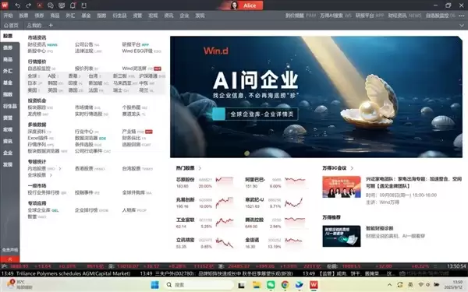Select 债券 in the left sidebar
This screenshot has width=468, height=292.
pos(8,47)
